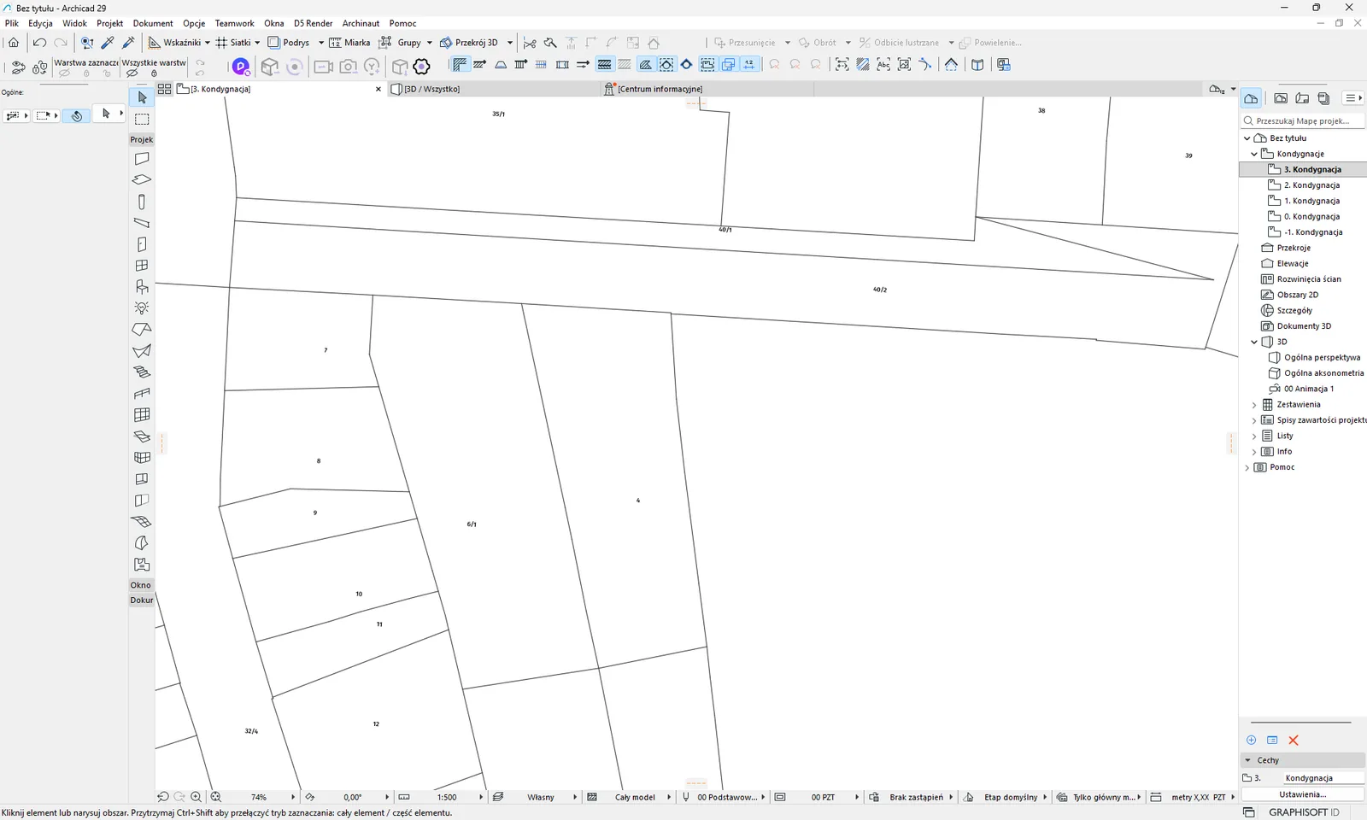The image size is (1367, 820).
Task: Click the Zoom In magnifier icon
Action: tap(197, 797)
